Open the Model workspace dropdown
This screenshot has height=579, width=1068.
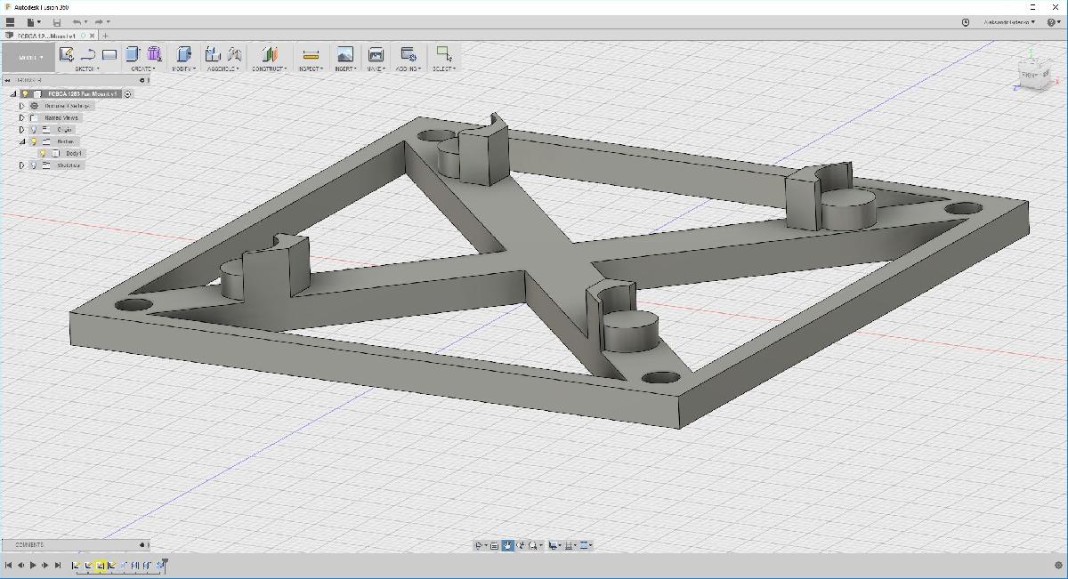click(28, 58)
